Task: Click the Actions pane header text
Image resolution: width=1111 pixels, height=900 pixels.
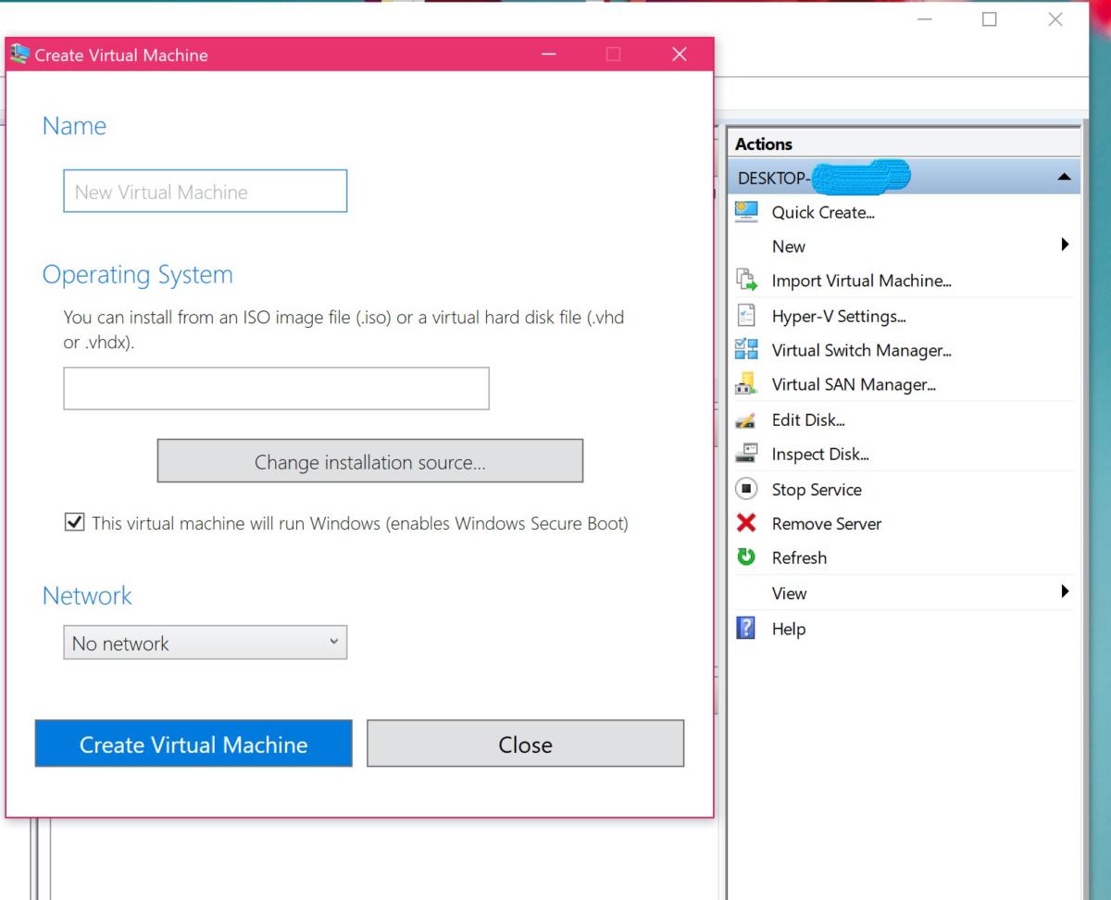Action: [763, 144]
